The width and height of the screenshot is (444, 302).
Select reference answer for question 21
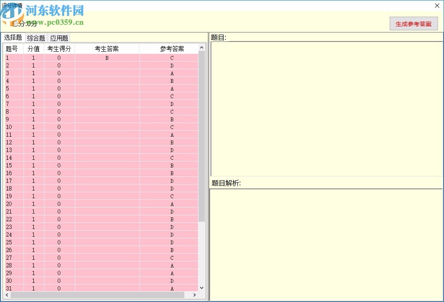coord(172,211)
